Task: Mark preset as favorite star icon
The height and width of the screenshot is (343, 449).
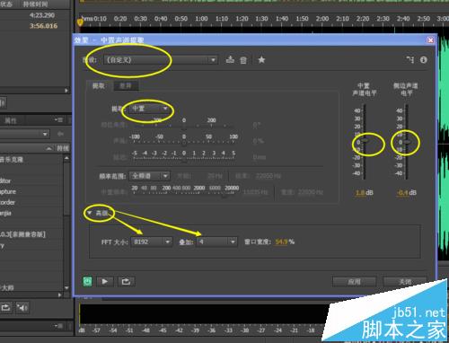Action: click(261, 60)
